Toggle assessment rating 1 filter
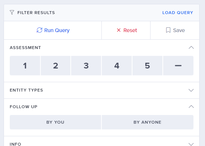Image resolution: width=205 pixels, height=146 pixels. click(25, 66)
